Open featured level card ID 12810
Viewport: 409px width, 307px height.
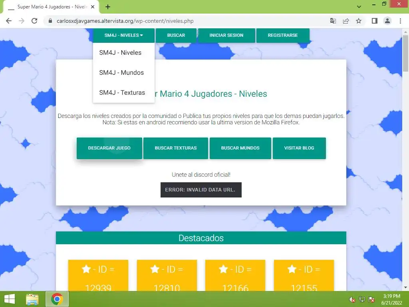coord(167,275)
